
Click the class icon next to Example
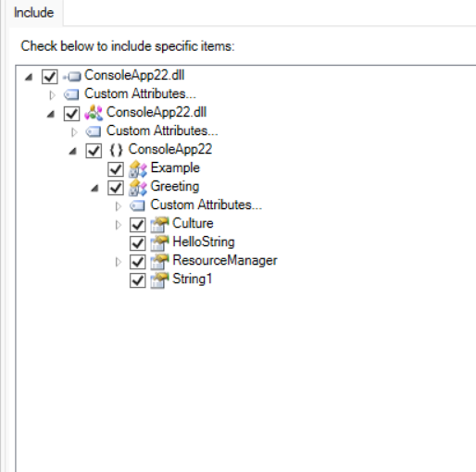click(138, 169)
